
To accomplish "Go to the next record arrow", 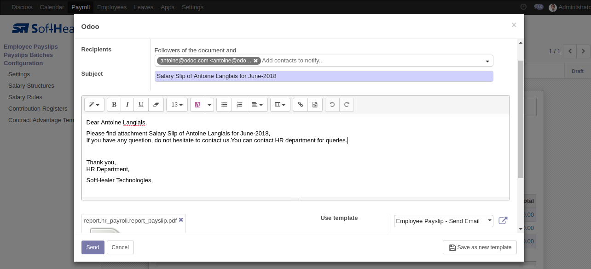I will pyautogui.click(x=584, y=51).
